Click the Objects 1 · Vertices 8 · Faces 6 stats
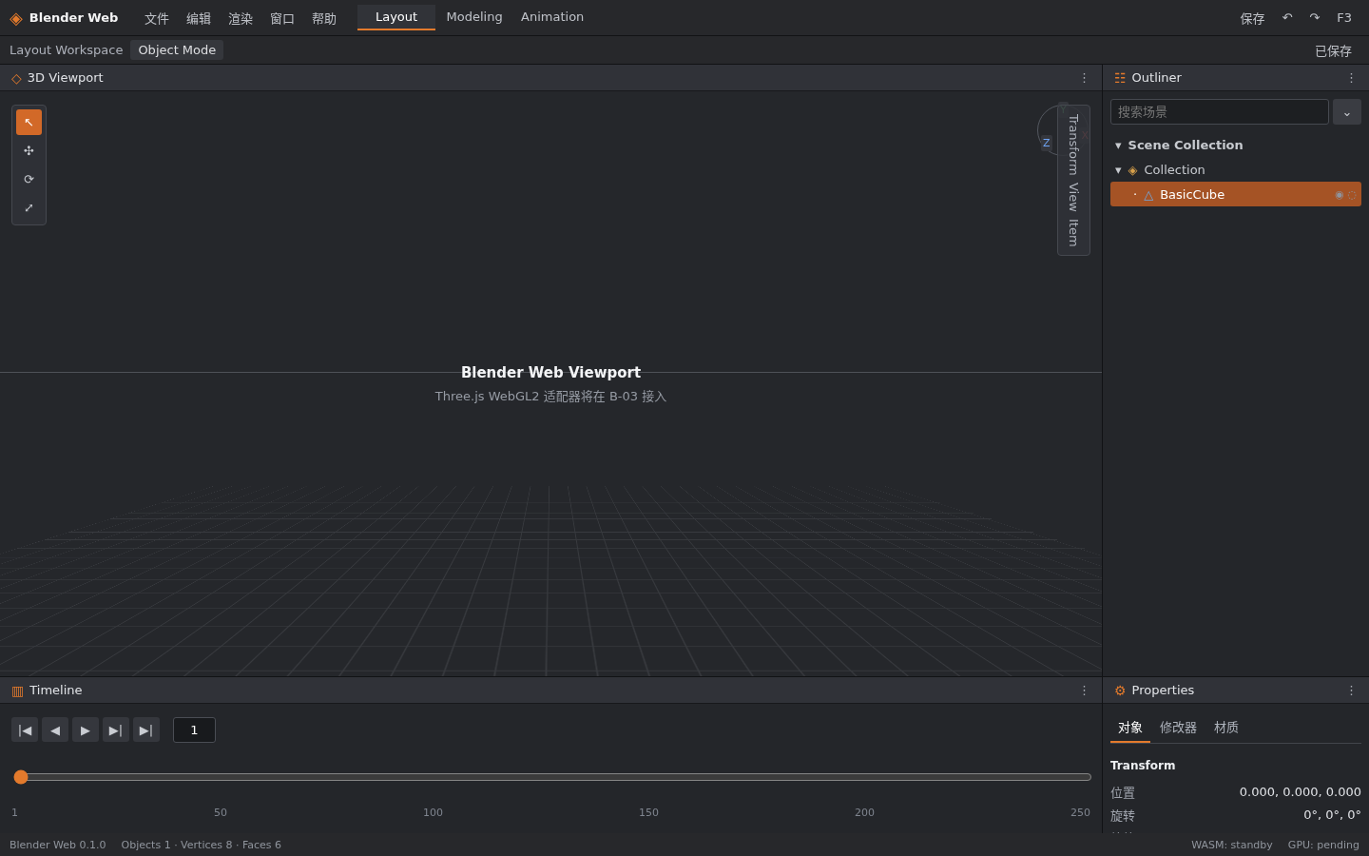Viewport: 1369px width, 856px height. pyautogui.click(x=201, y=845)
